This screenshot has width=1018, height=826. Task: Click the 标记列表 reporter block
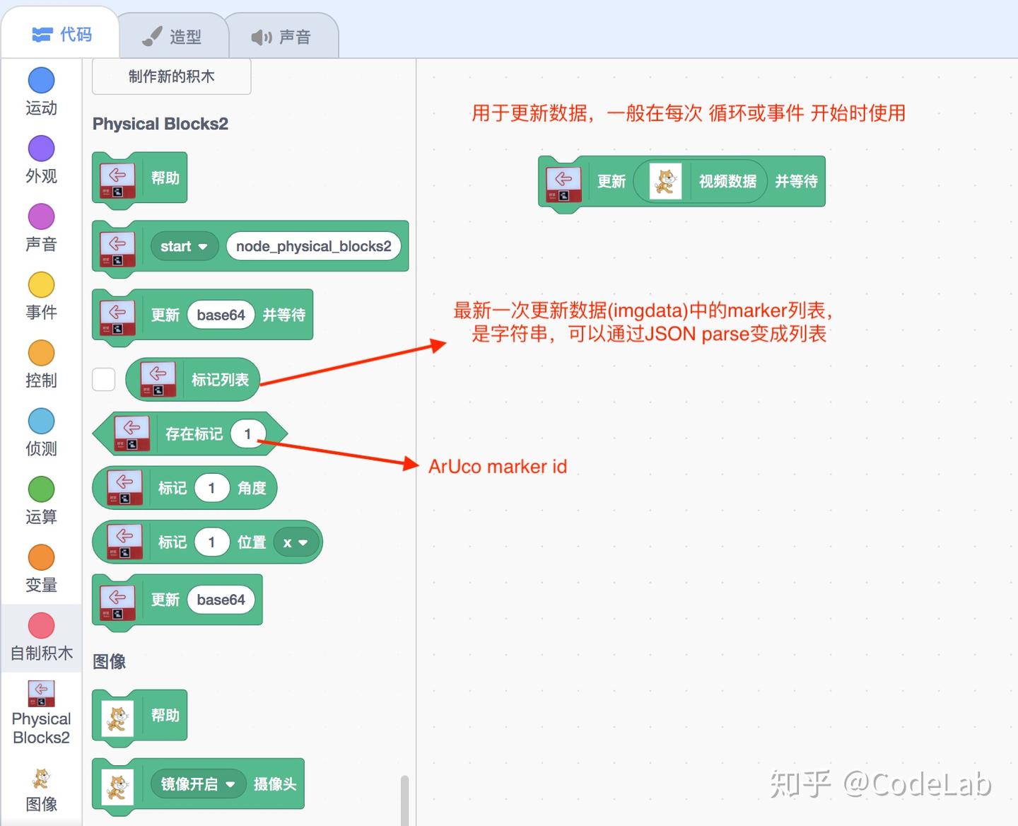coord(193,380)
